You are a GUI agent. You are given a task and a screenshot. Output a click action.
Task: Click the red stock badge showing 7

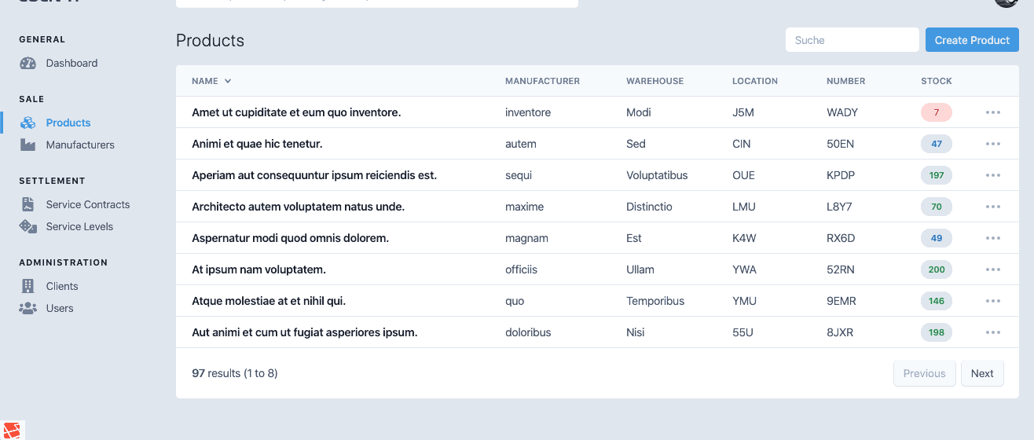[x=937, y=112]
